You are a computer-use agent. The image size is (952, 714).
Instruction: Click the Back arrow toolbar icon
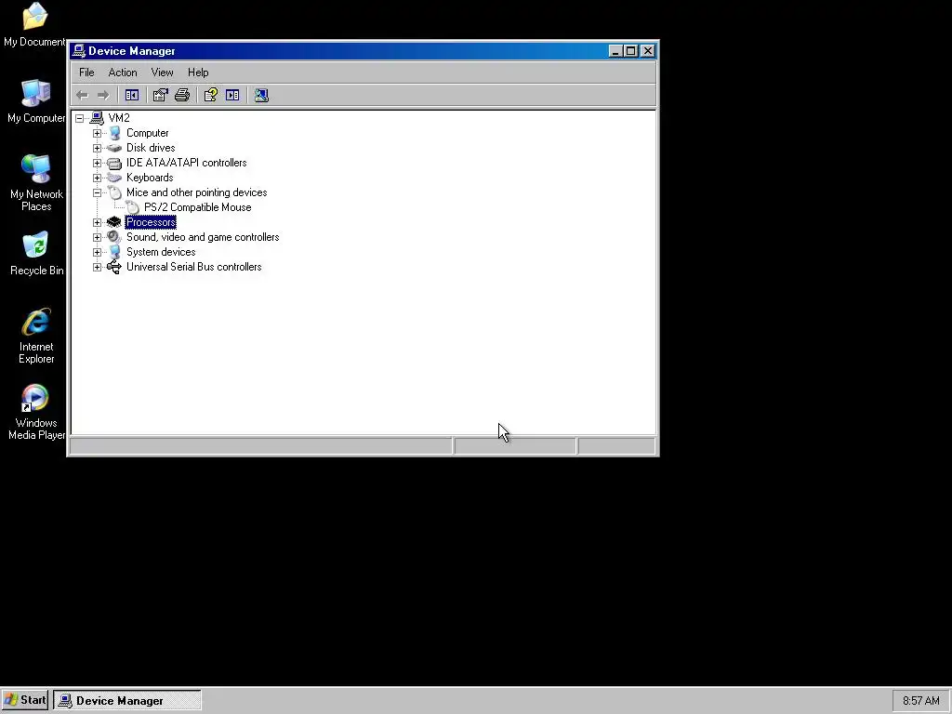click(83, 96)
